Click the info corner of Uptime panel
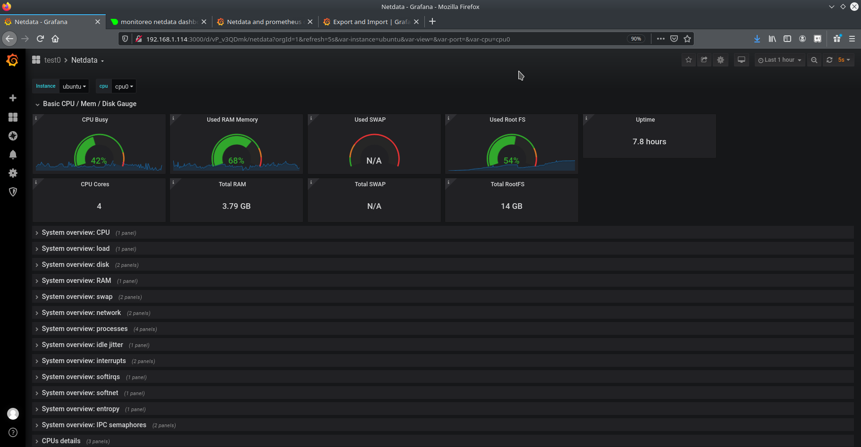Image resolution: width=861 pixels, height=447 pixels. [586, 118]
